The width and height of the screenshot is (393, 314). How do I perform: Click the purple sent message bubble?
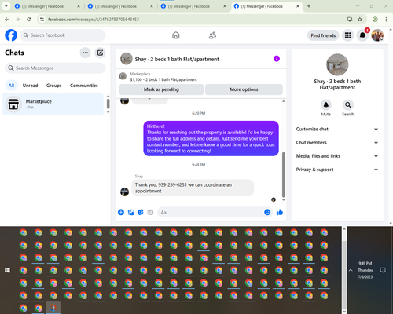point(211,138)
